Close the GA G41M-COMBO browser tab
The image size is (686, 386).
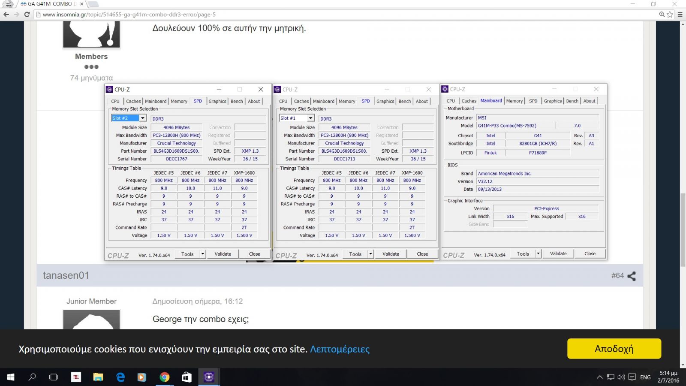pos(82,4)
